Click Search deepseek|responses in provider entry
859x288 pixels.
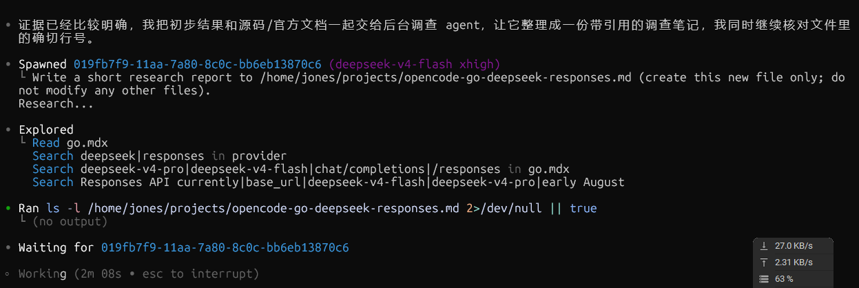pos(159,156)
